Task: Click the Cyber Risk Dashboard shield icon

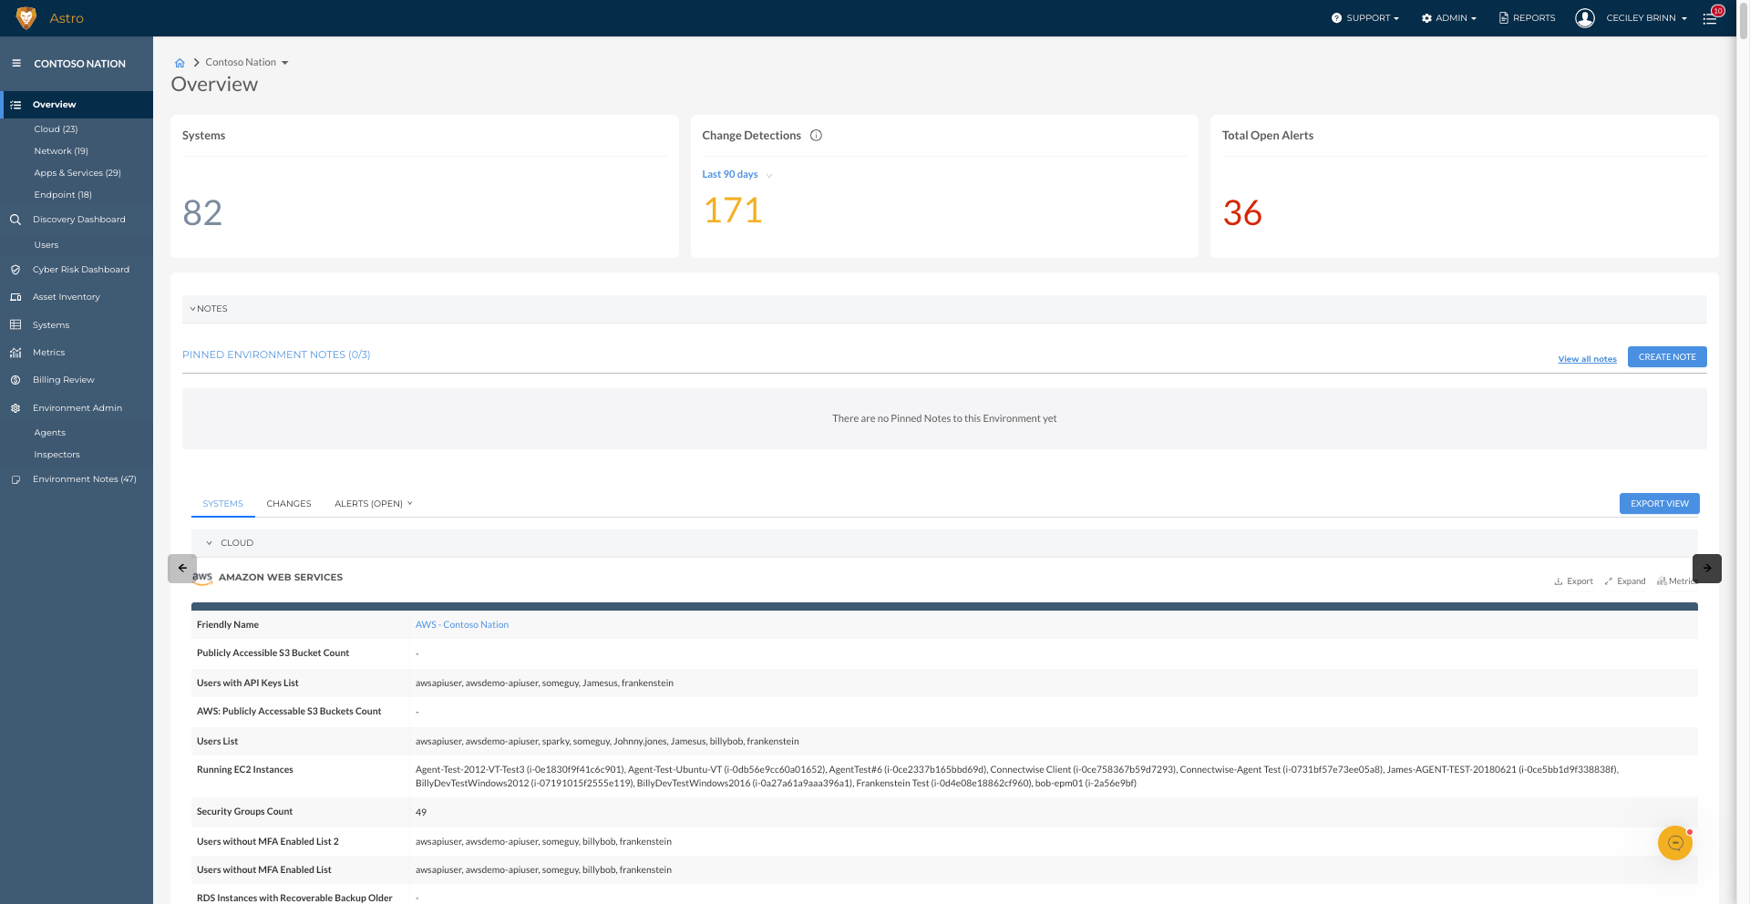Action: (15, 270)
